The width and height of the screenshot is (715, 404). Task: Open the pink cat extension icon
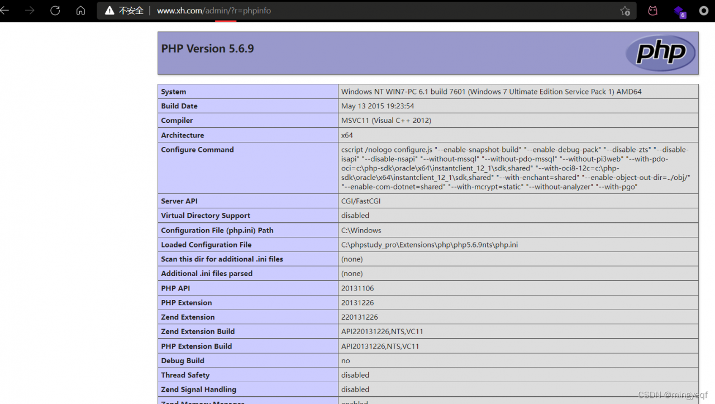[x=652, y=11]
